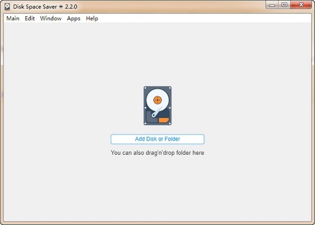Close the Disk Space Saver window
The image size is (315, 225).
(301, 5)
